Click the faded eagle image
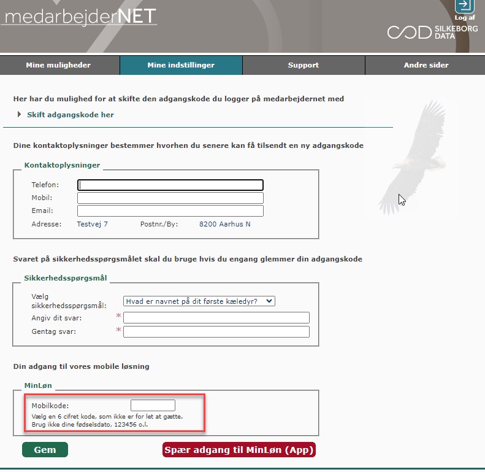The width and height of the screenshot is (485, 472). 411,161
